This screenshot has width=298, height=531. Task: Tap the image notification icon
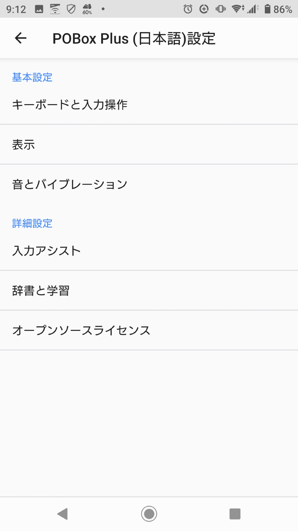point(39,9)
